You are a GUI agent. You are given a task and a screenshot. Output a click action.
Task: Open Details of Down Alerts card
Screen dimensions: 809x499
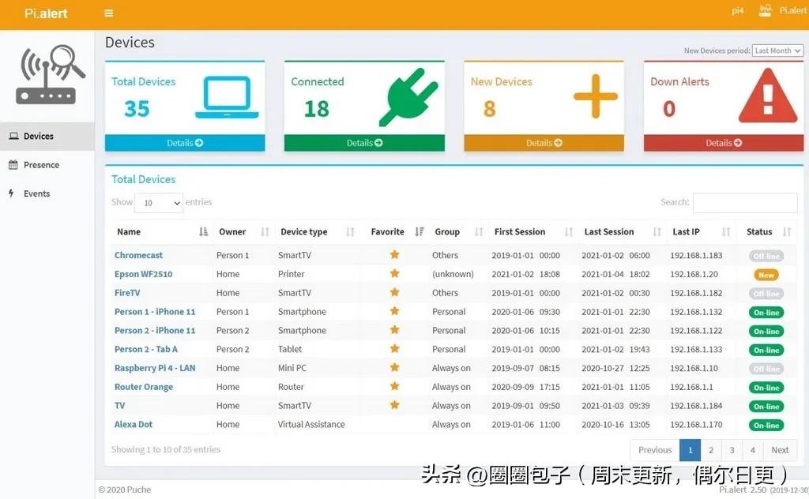[724, 143]
